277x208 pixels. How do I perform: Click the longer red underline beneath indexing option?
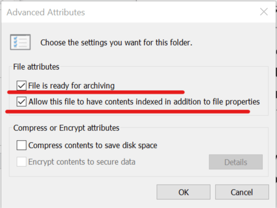[127, 112]
